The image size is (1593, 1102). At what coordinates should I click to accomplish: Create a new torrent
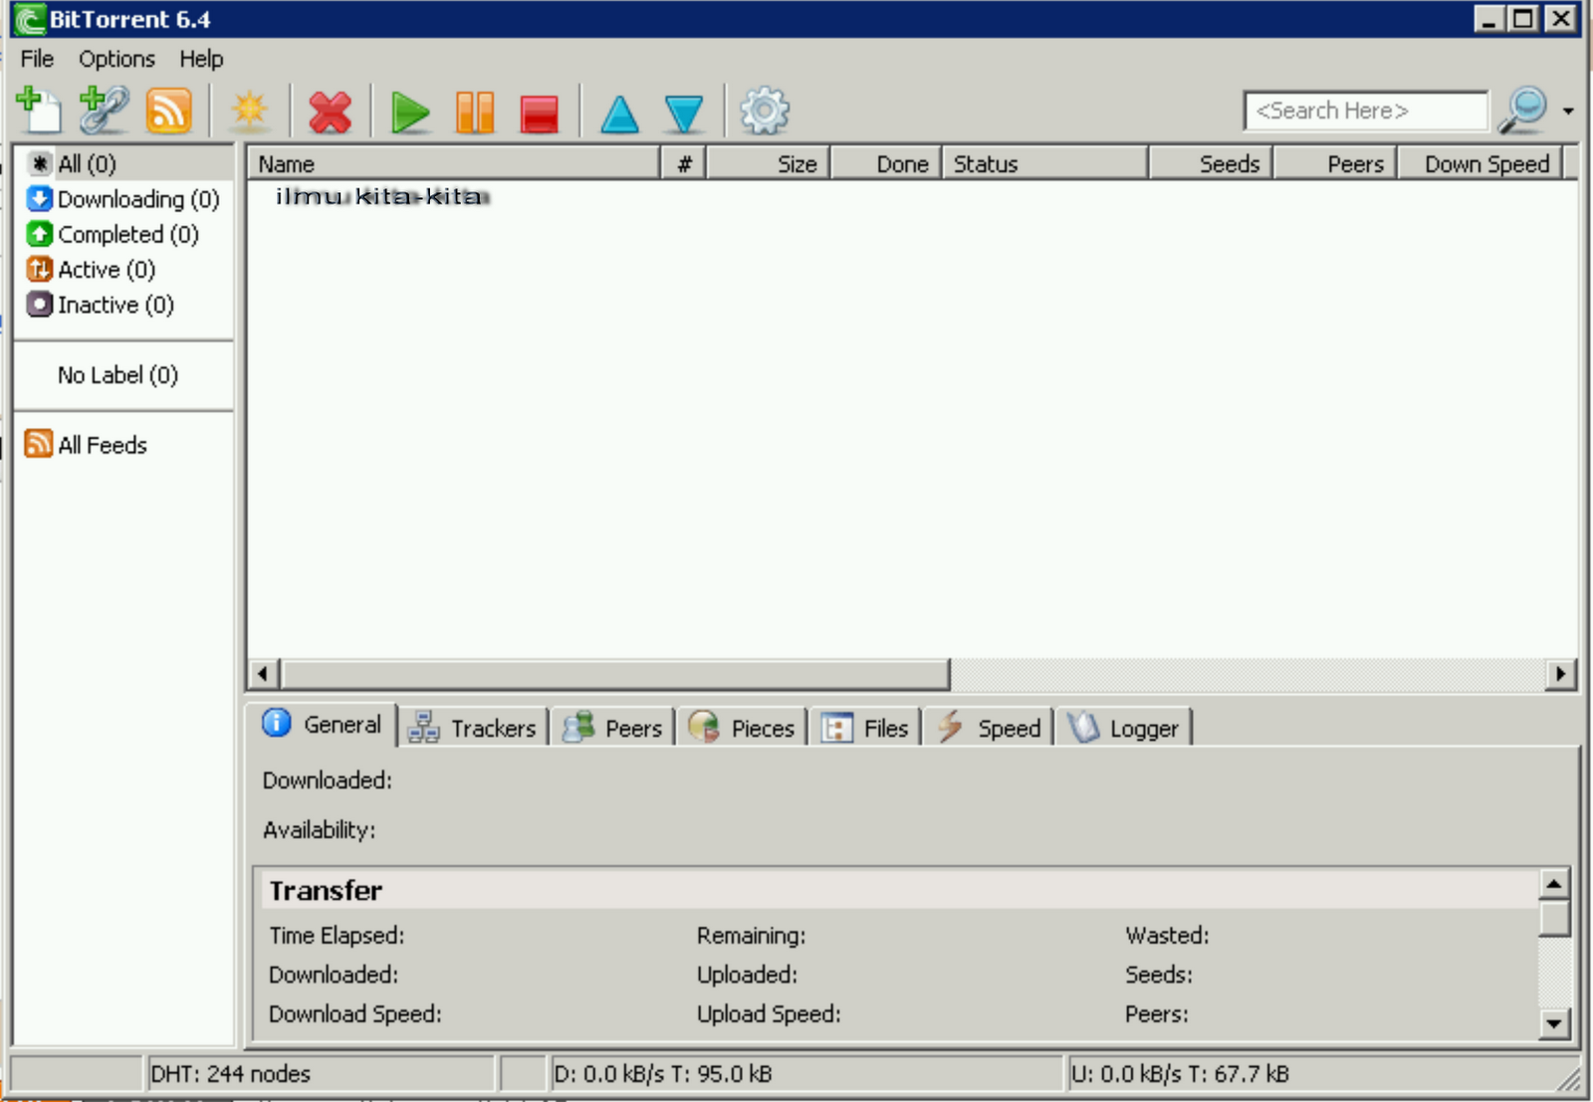pyautogui.click(x=250, y=110)
